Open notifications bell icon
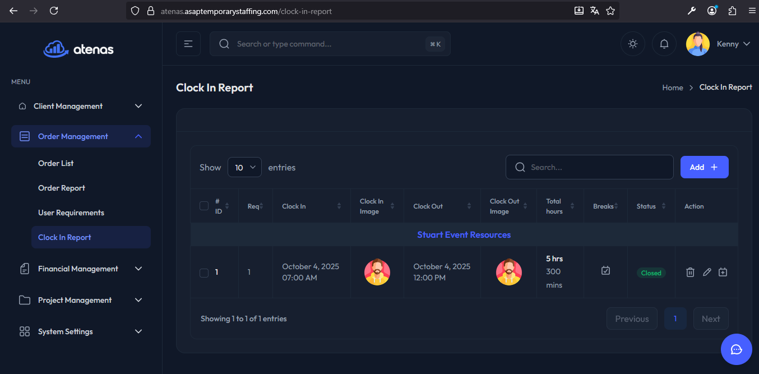759x374 pixels. [x=664, y=44]
